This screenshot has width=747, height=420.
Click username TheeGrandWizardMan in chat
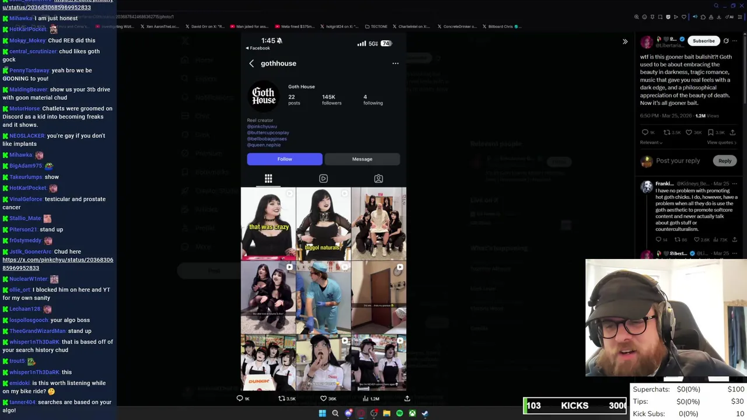[37, 331]
